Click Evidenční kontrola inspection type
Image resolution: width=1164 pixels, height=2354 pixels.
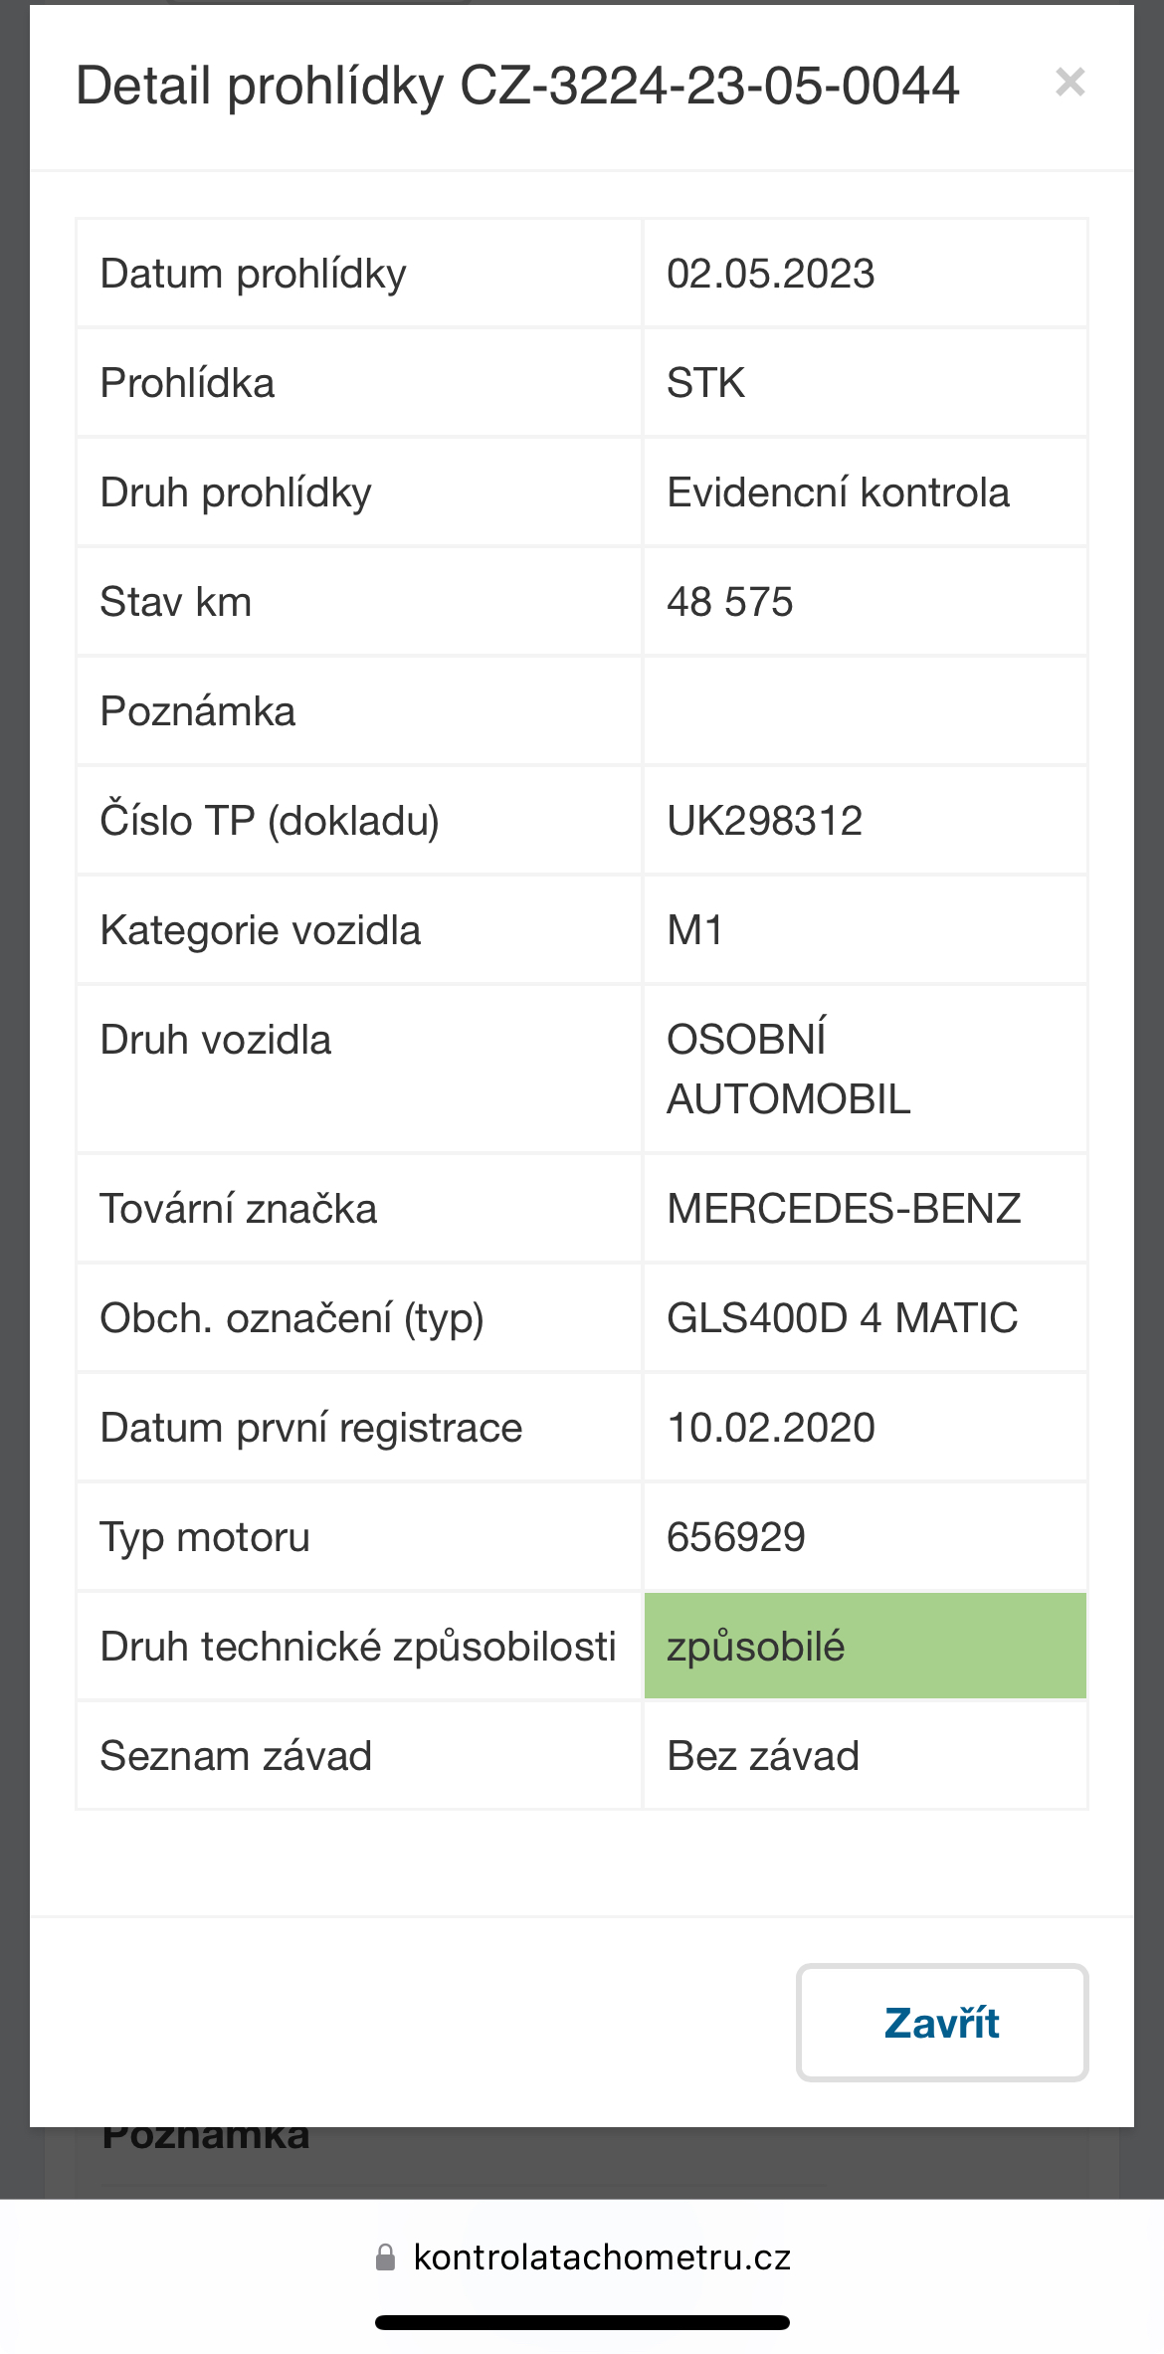(x=839, y=492)
